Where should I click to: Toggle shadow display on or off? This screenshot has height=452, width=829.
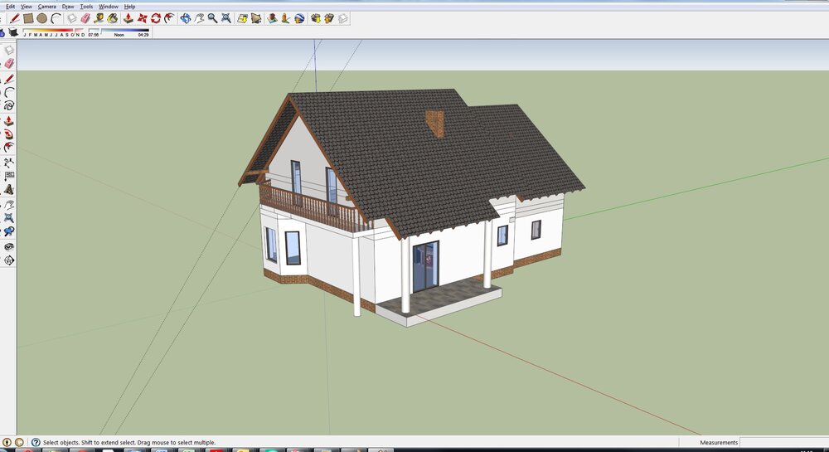tap(14, 34)
